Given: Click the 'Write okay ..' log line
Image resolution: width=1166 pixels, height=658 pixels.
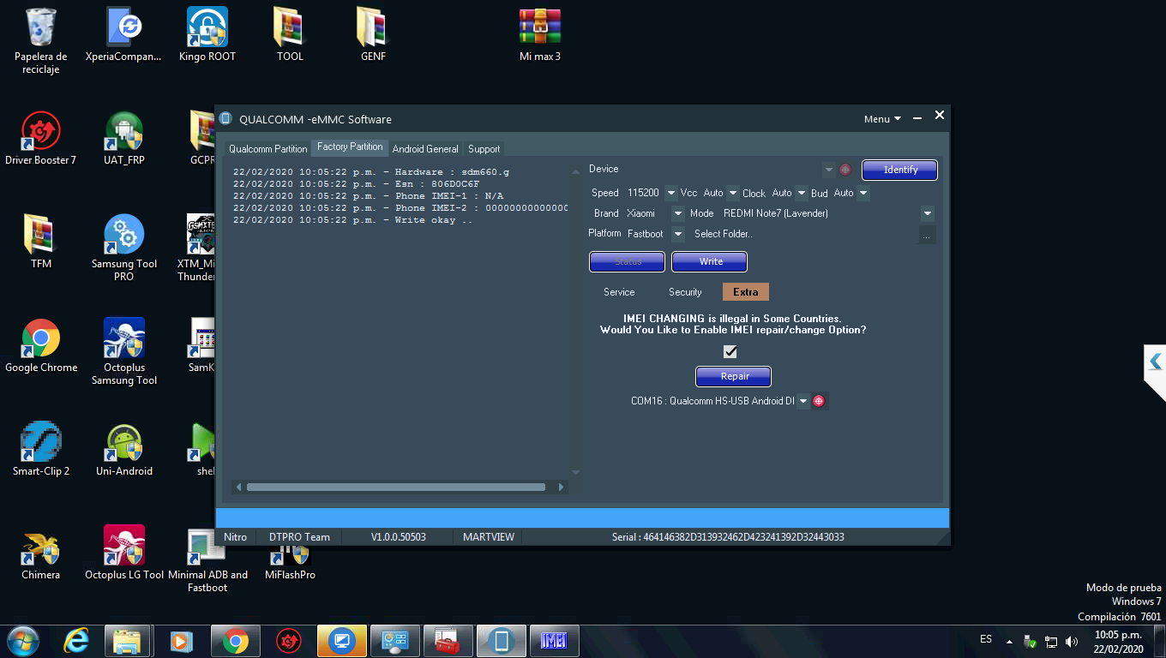Looking at the screenshot, I should [352, 220].
